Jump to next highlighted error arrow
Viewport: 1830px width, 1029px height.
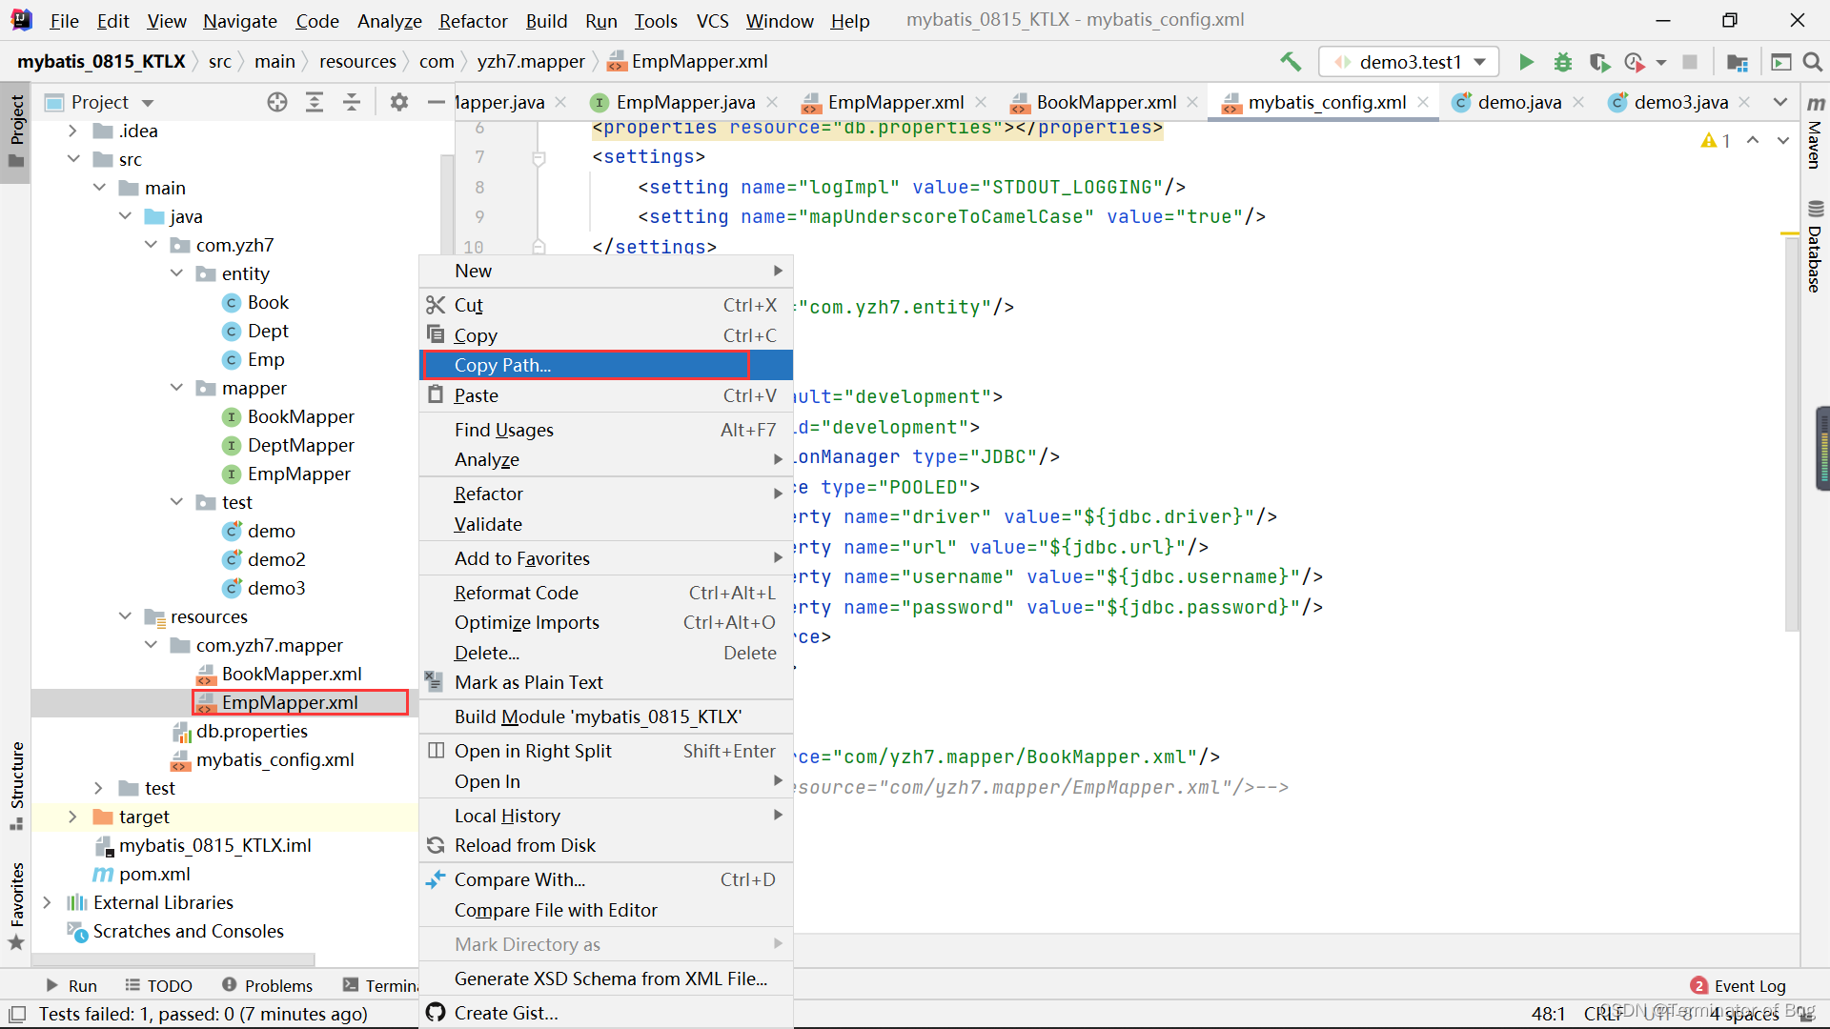coord(1783,140)
